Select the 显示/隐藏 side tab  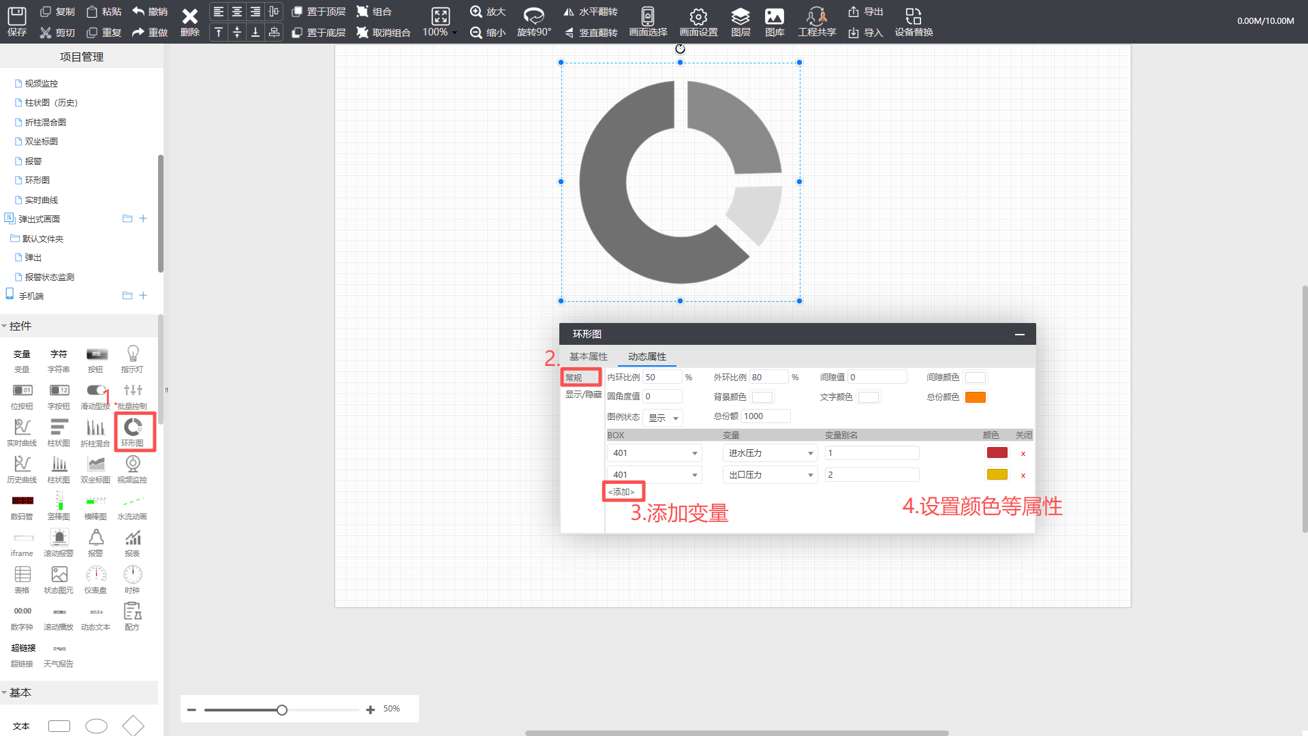583,395
